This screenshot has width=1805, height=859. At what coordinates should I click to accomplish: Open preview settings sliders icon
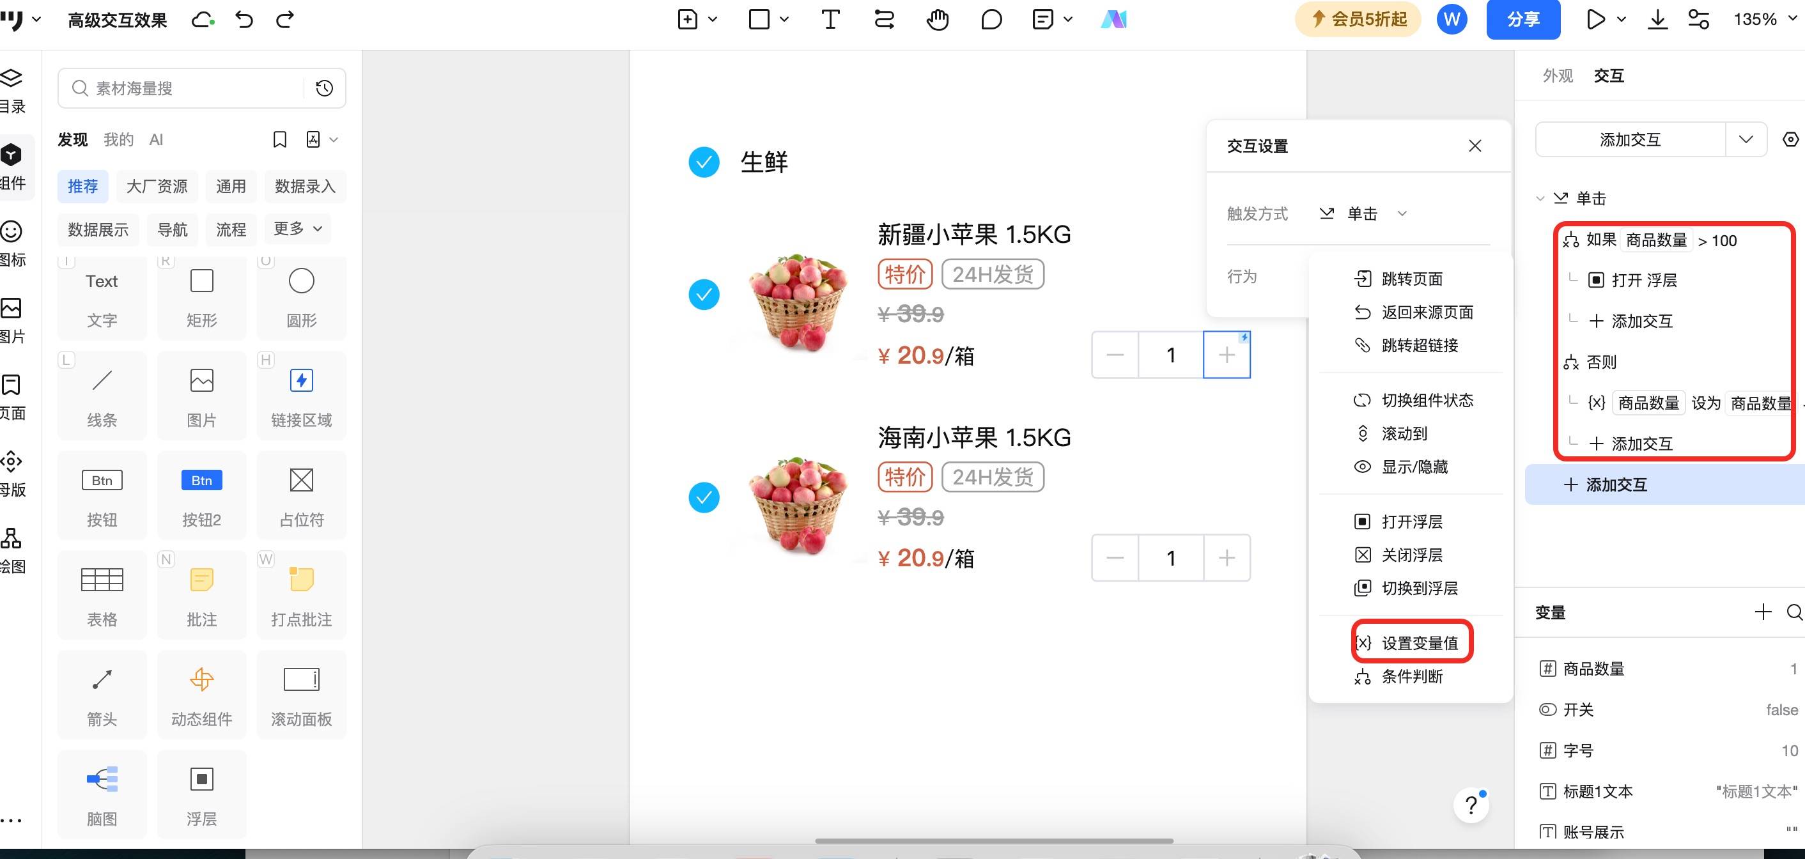[x=1698, y=20]
